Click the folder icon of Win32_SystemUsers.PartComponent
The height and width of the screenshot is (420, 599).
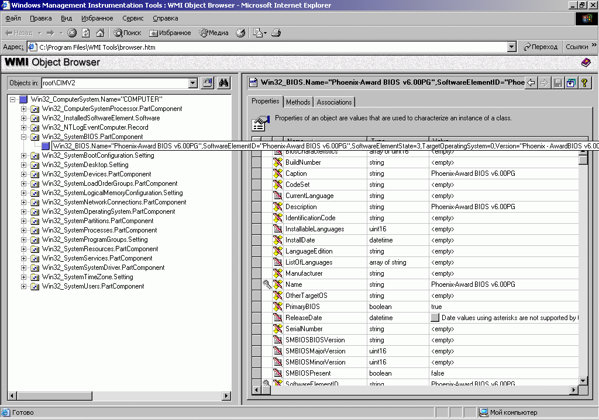(x=35, y=286)
